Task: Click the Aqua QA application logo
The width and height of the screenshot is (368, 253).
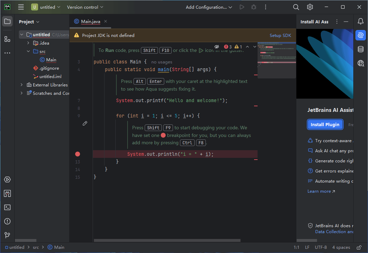Action: pyautogui.click(x=7, y=7)
